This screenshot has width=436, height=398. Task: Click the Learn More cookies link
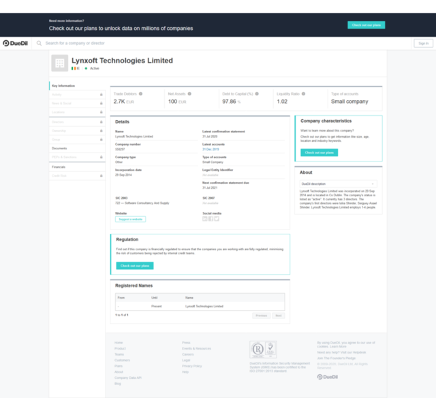[x=338, y=347]
